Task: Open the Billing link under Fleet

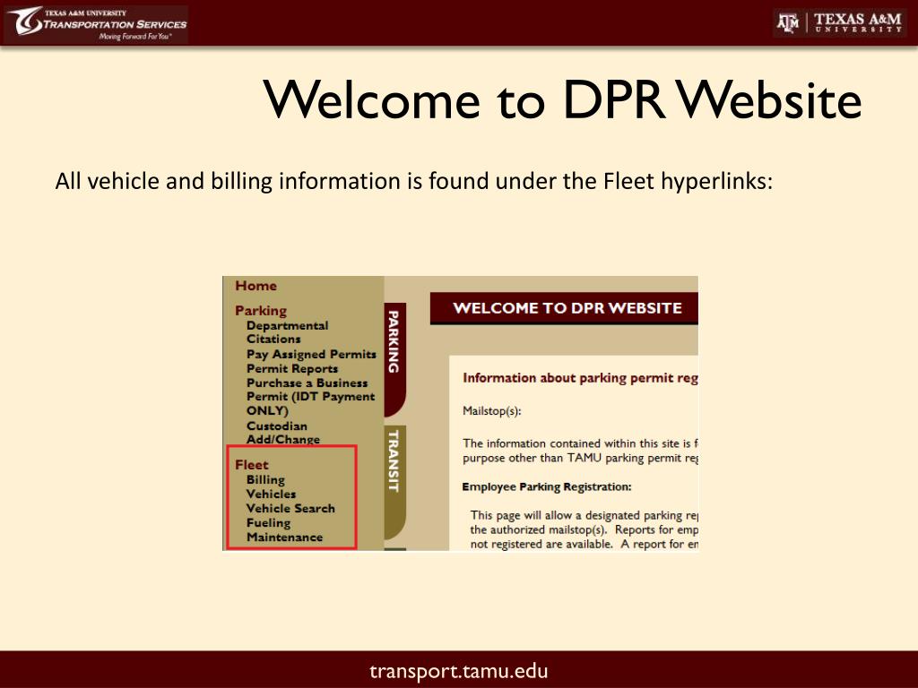Action: pos(265,480)
